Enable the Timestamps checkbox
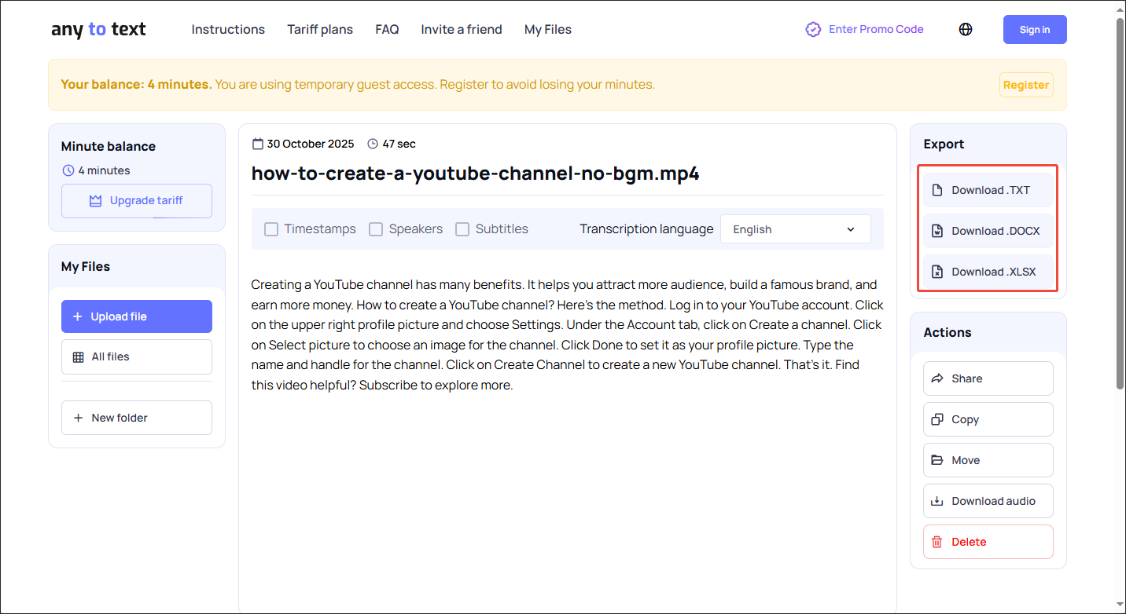Screen dimensions: 1126x614 [271, 229]
